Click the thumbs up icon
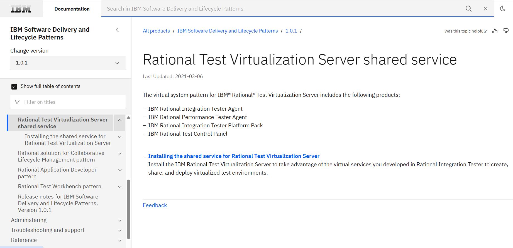Image resolution: width=513 pixels, height=248 pixels. click(x=495, y=31)
